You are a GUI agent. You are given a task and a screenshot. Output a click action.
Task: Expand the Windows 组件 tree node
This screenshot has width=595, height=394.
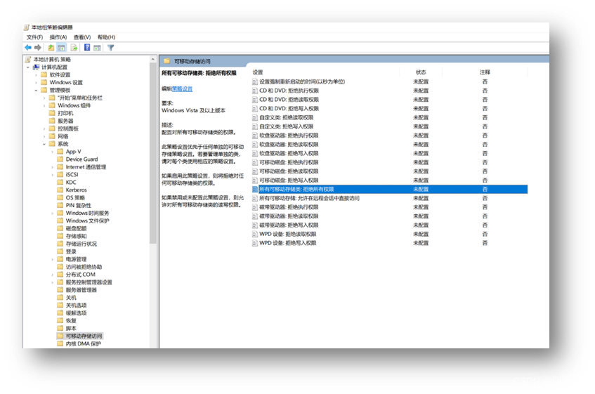click(x=44, y=105)
